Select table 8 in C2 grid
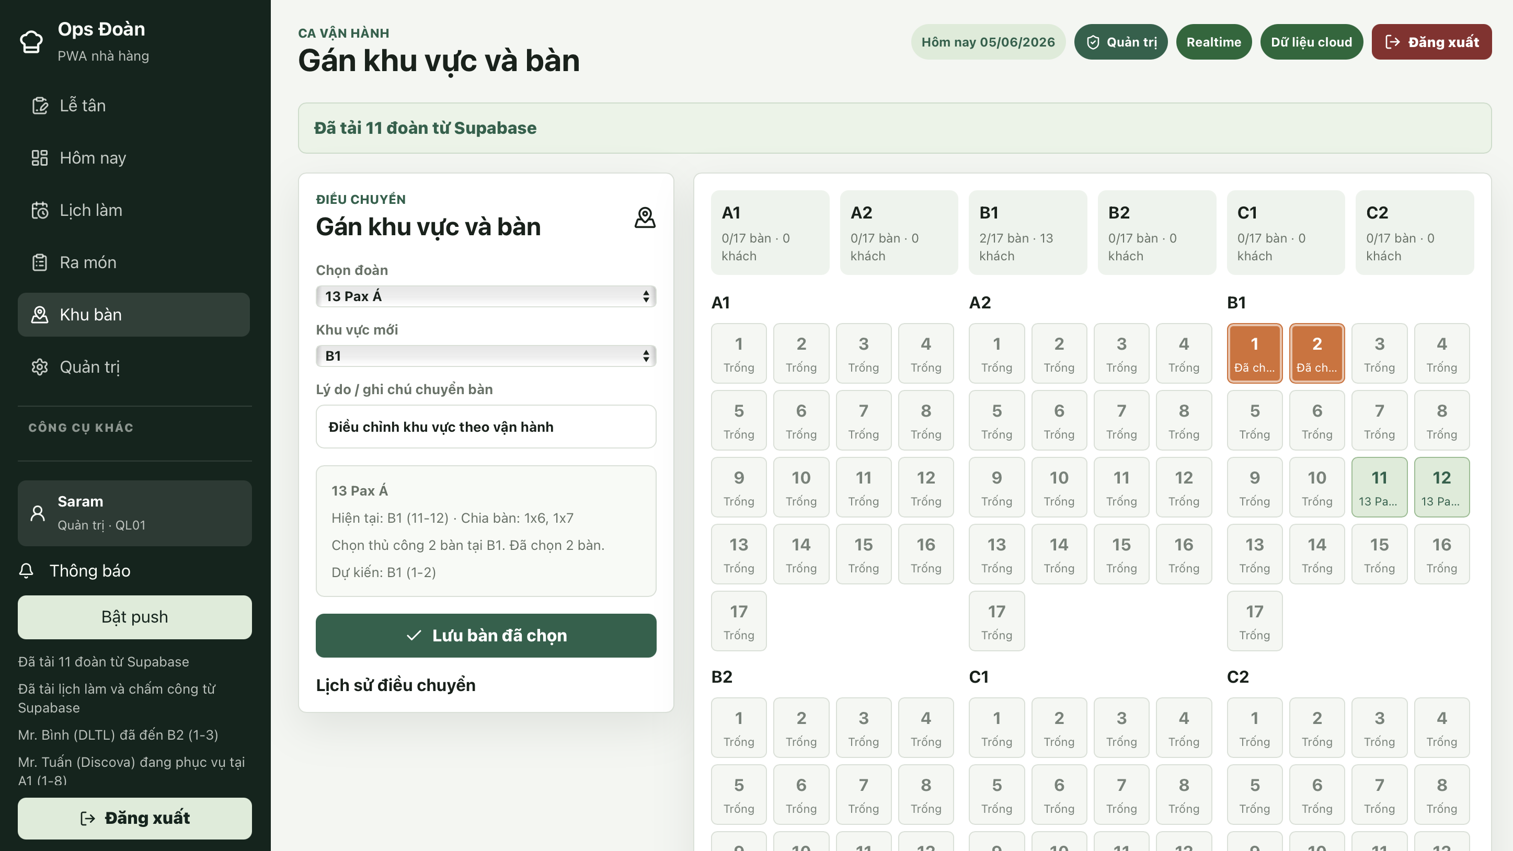This screenshot has height=851, width=1513. click(x=1441, y=795)
